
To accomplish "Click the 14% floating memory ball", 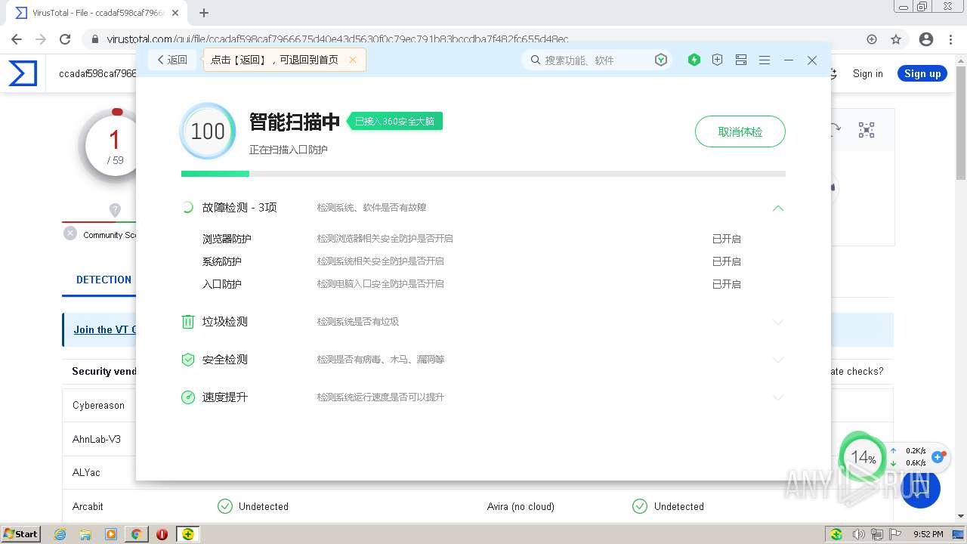I will click(863, 457).
